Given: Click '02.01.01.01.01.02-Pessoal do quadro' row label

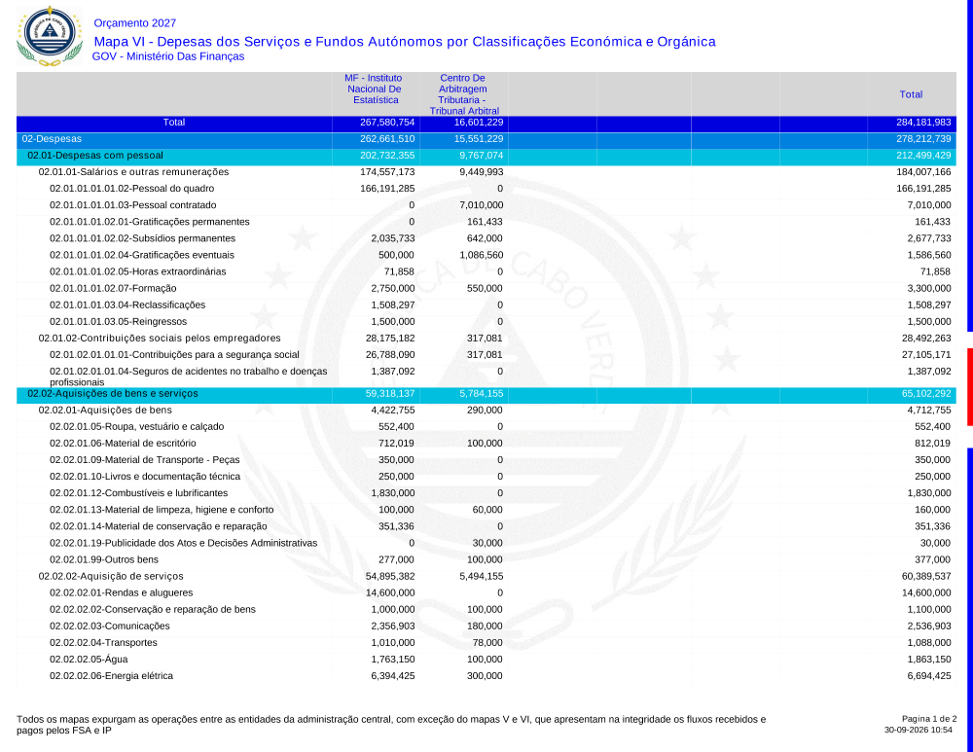Looking at the screenshot, I should [132, 189].
